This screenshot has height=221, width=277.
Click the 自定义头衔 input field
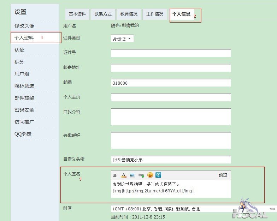point(171,160)
